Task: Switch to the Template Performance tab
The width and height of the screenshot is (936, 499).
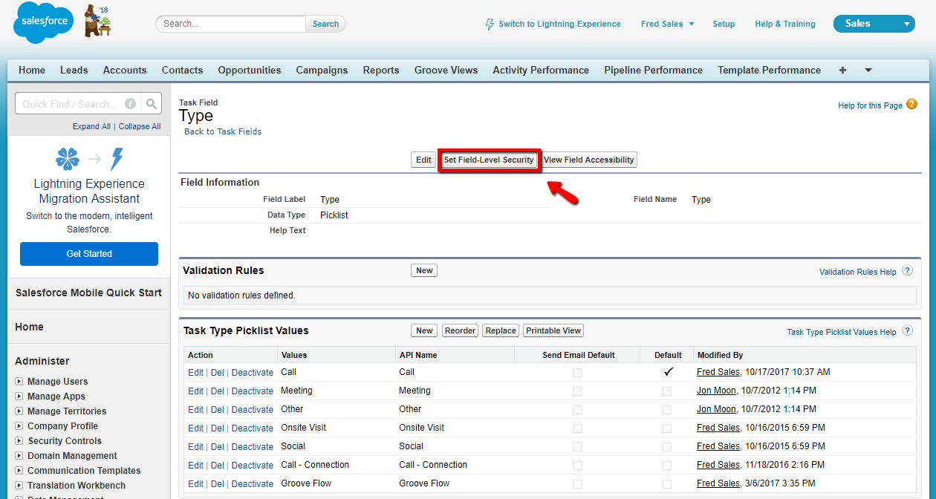Action: pos(770,70)
